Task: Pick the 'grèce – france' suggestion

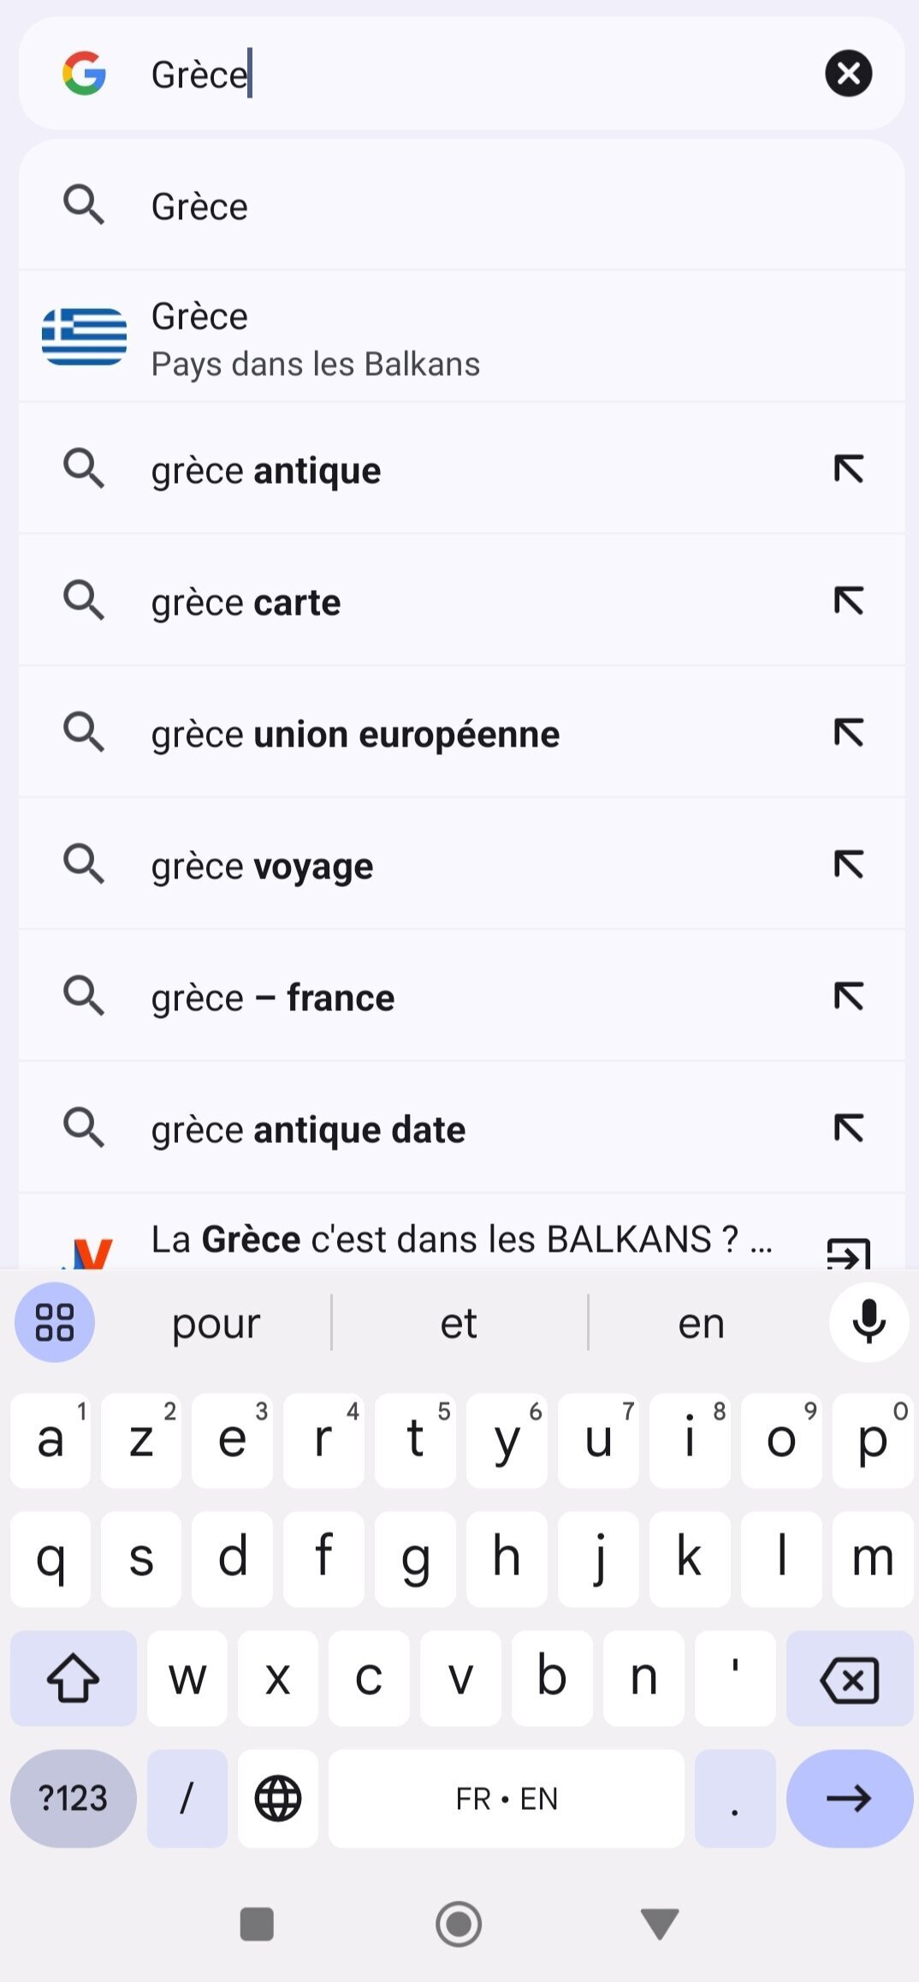Action: coord(273,998)
